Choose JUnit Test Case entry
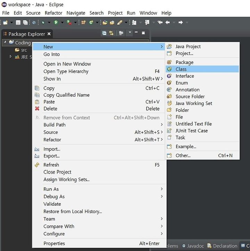This screenshot has width=250, height=251. [202, 131]
